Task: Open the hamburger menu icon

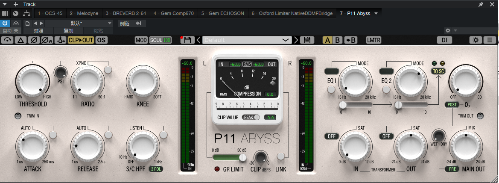Action: click(490, 40)
